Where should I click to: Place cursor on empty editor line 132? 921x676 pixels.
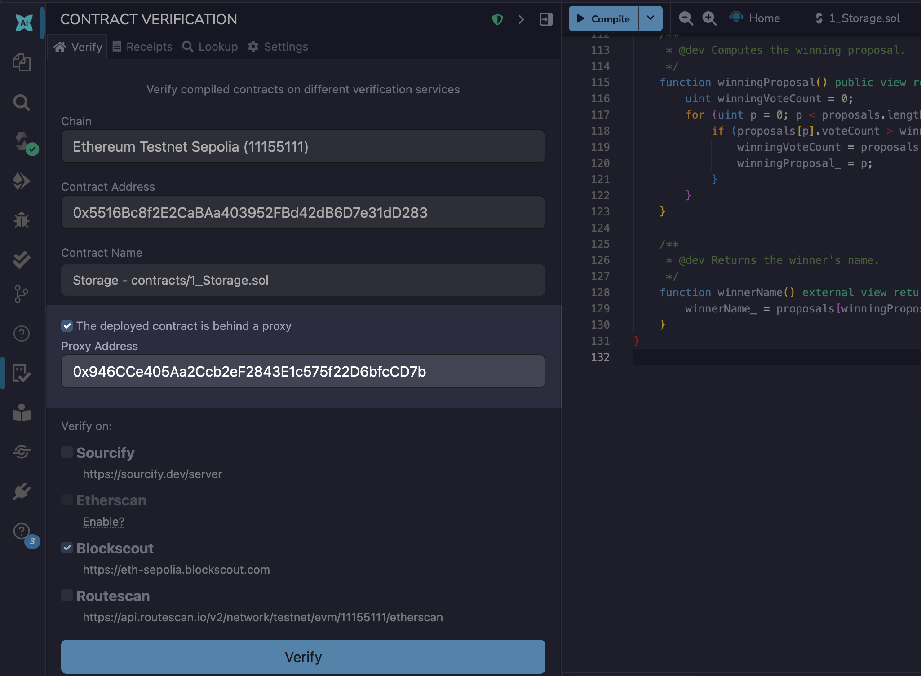coord(777,357)
